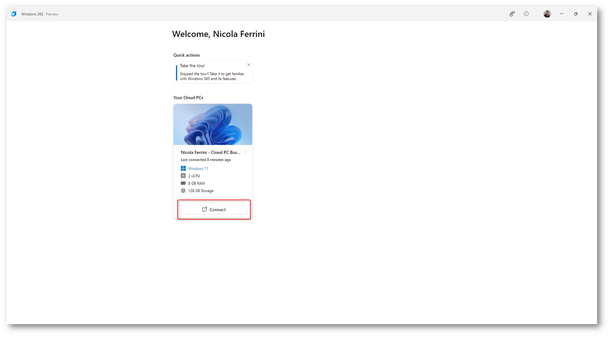Dismiss the Take the tour card
This screenshot has width=610, height=337.
tap(249, 65)
